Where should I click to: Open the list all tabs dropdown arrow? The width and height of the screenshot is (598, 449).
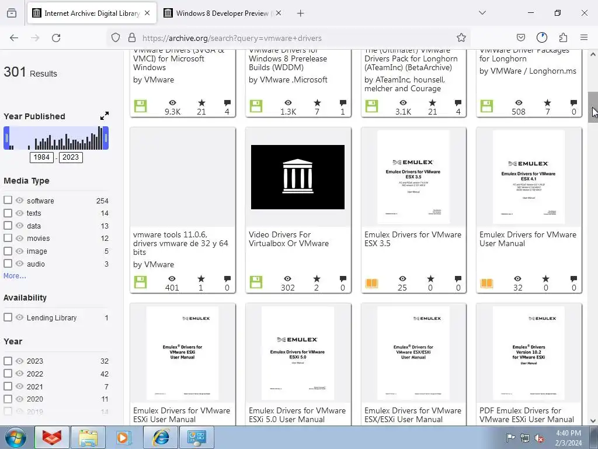pos(482,13)
